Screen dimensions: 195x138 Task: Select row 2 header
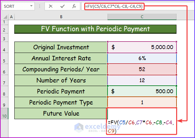click(4, 29)
